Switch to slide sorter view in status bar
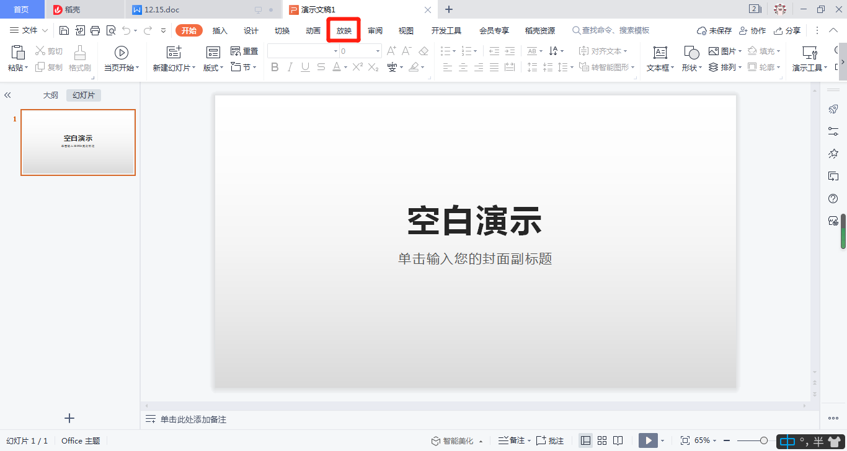 tap(601, 440)
